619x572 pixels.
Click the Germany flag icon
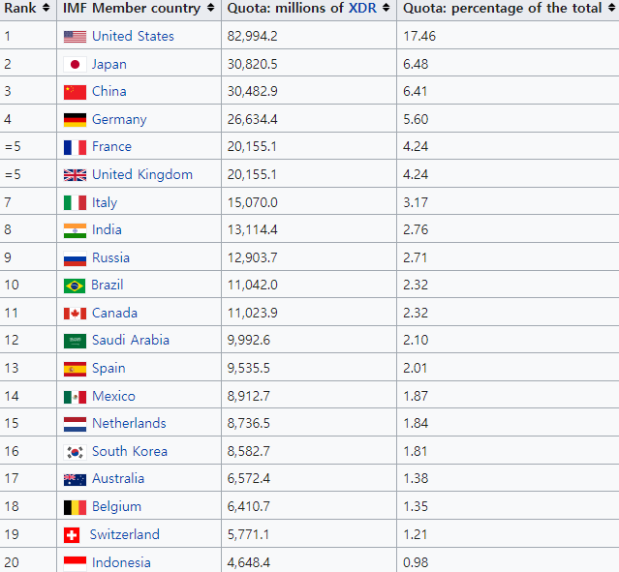point(75,120)
